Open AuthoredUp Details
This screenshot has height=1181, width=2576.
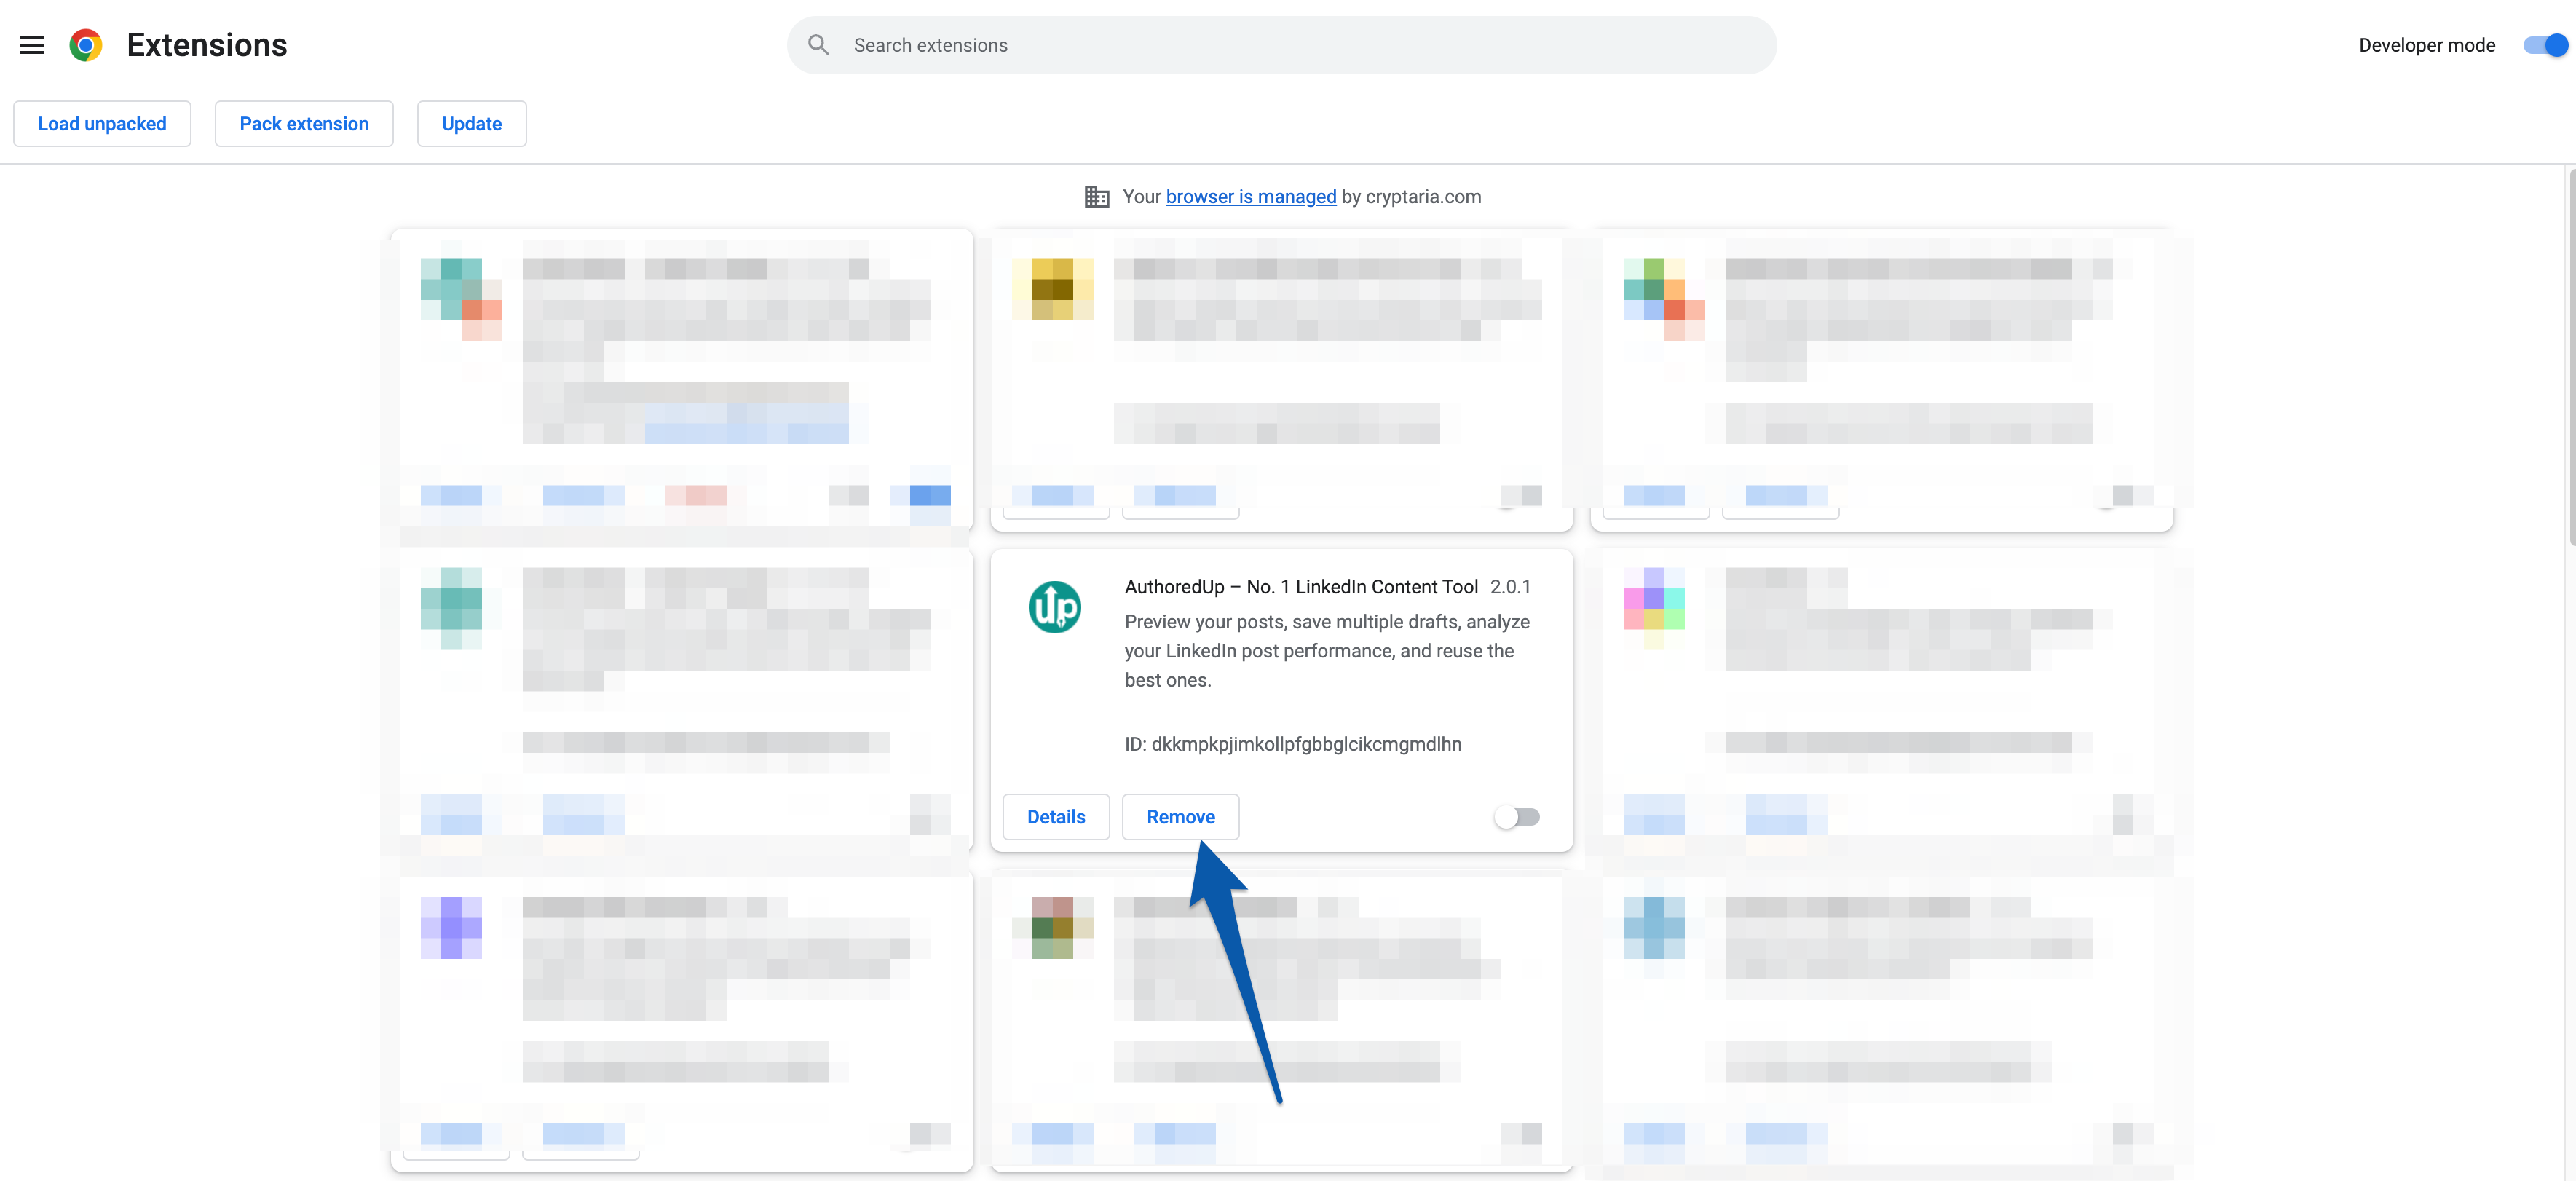coord(1056,817)
